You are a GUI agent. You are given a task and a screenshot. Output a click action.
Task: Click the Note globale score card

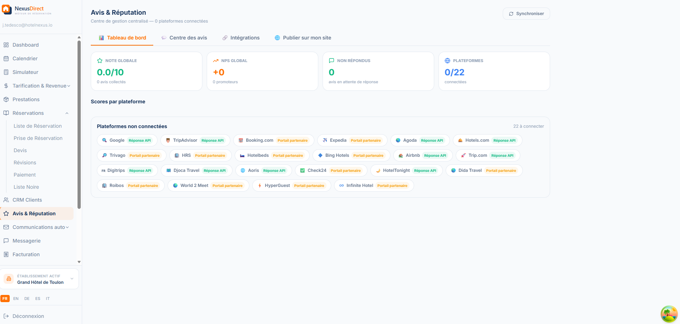click(x=146, y=71)
